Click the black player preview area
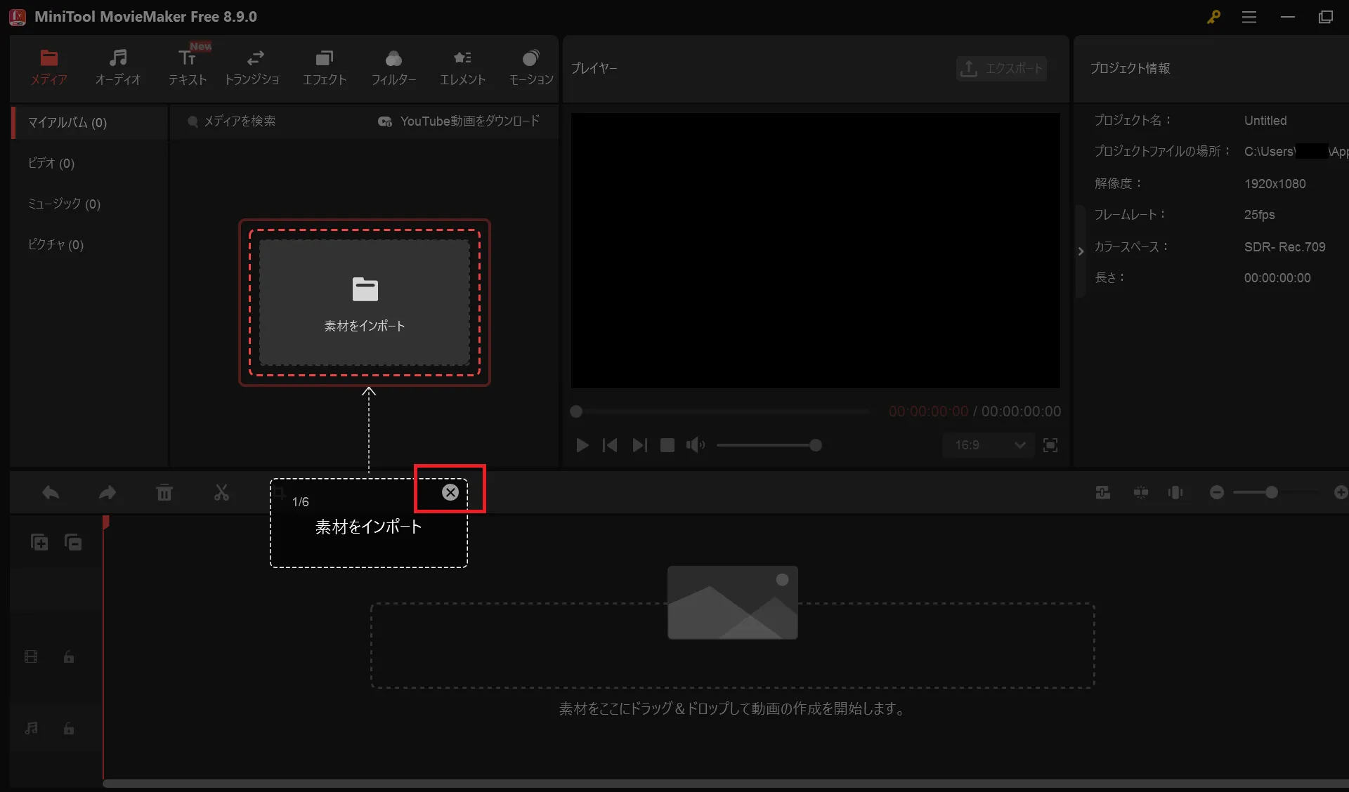The height and width of the screenshot is (792, 1349). (816, 251)
